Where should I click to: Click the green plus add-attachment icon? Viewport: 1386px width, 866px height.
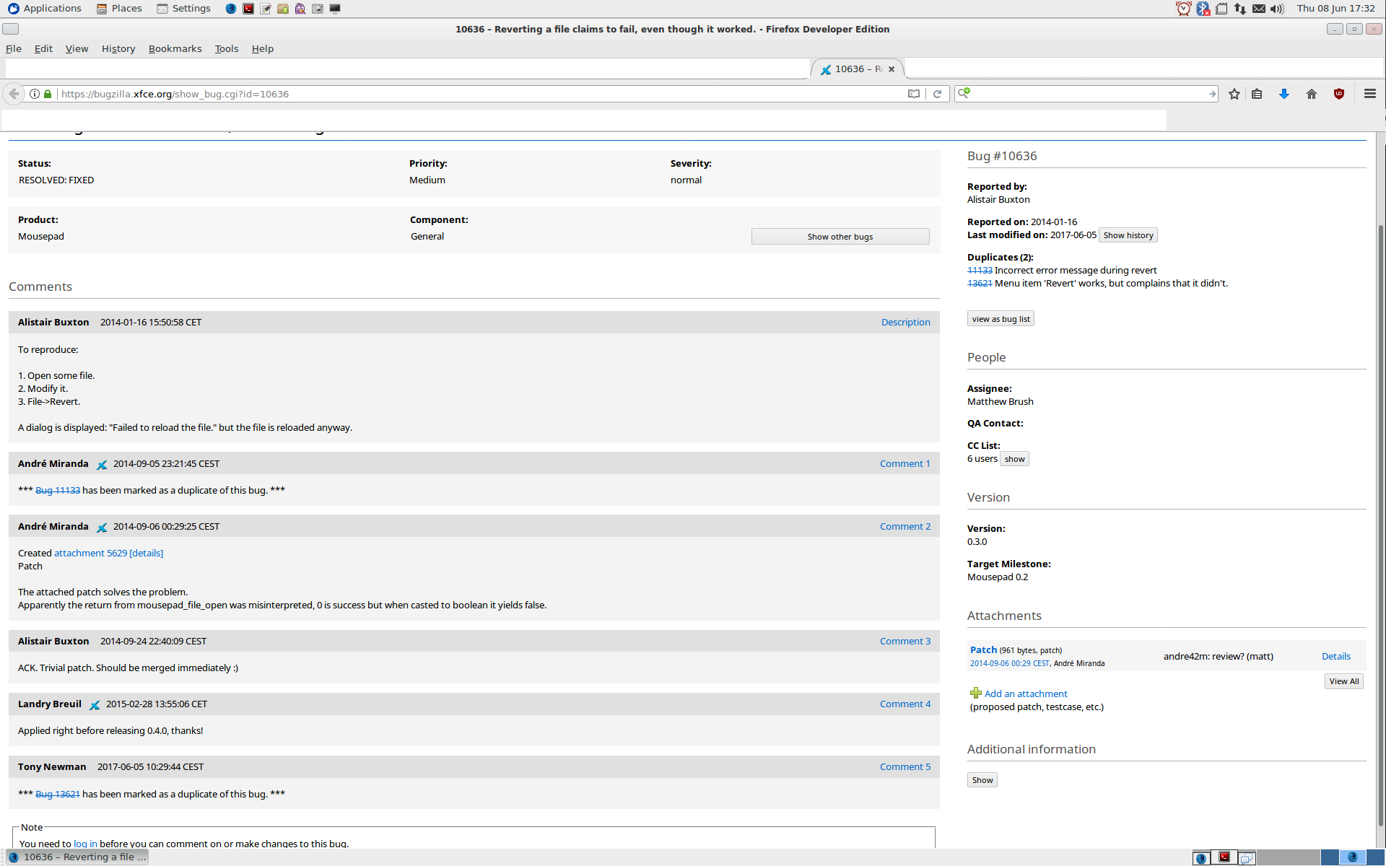pyautogui.click(x=976, y=694)
